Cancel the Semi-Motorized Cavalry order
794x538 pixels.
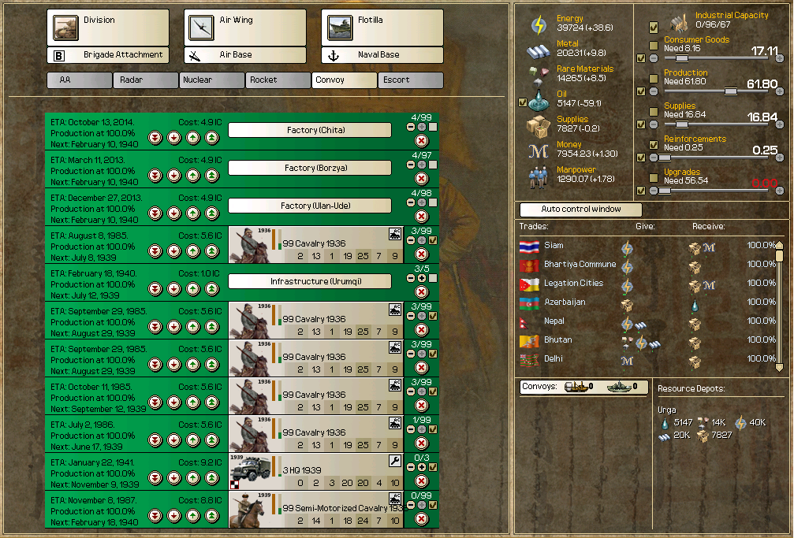point(421,519)
